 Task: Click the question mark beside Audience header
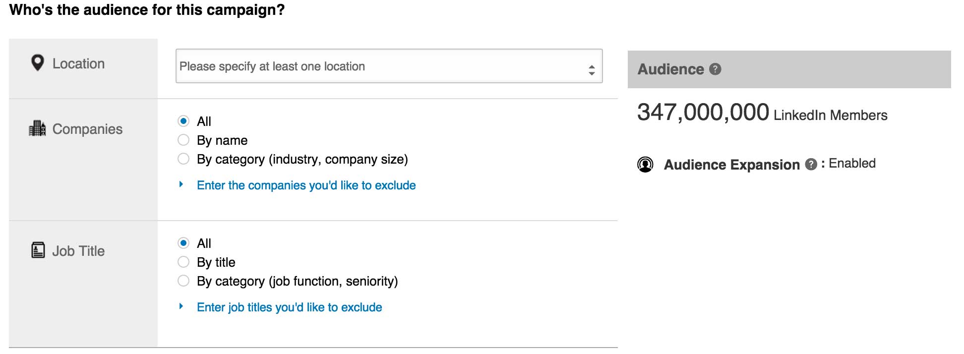[714, 70]
